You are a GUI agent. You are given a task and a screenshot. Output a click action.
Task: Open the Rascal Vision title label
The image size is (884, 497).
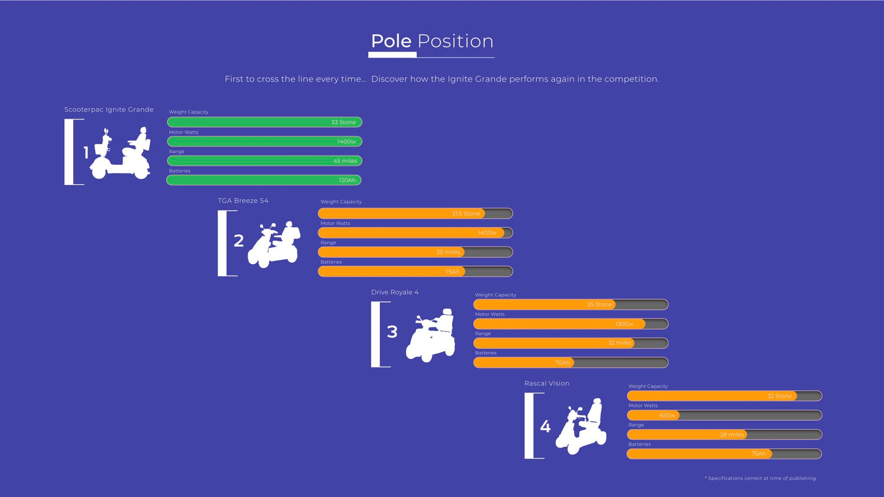click(547, 383)
